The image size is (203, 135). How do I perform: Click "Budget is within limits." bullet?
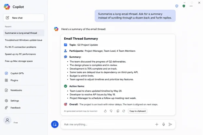82,76
